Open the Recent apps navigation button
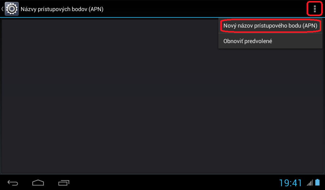This screenshot has height=190, width=325. coord(64,183)
